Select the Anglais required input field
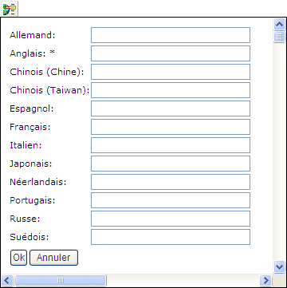Viewport: 287px width, 288px height. coord(171,53)
